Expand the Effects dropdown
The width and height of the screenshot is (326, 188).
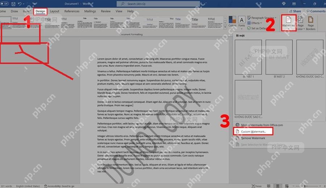[255, 23]
